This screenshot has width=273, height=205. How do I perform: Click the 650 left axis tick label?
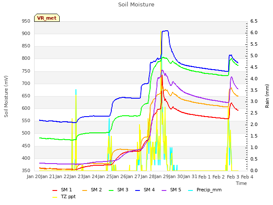[26, 96]
